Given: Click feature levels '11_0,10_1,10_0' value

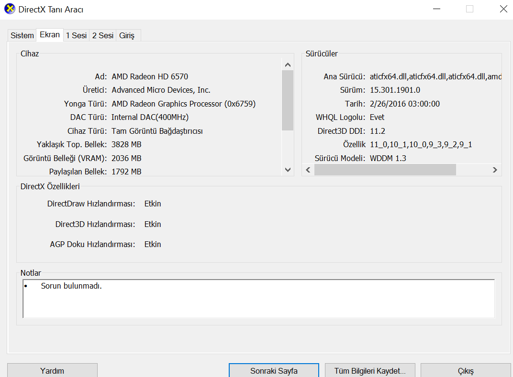Looking at the screenshot, I should tap(421, 144).
